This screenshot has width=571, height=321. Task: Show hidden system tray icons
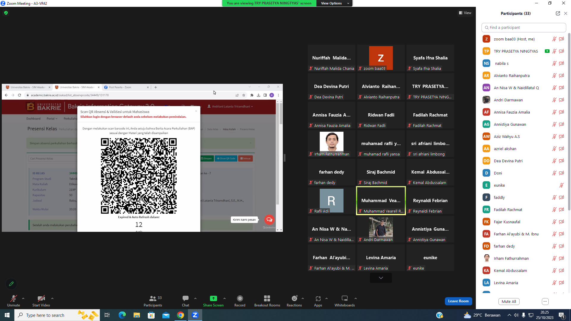pyautogui.click(x=509, y=315)
